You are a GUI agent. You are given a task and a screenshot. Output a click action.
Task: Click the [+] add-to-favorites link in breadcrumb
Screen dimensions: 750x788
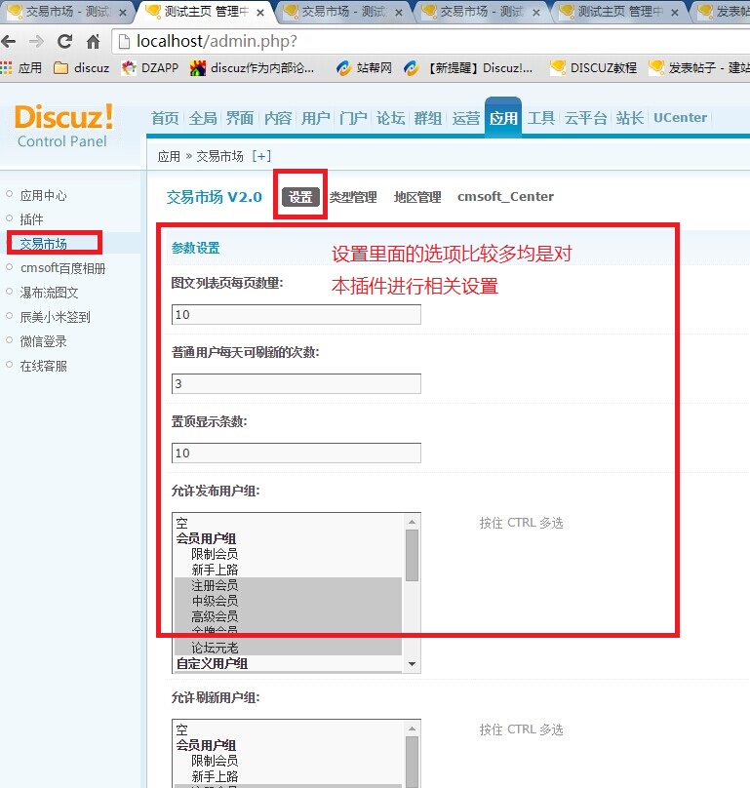pos(261,156)
